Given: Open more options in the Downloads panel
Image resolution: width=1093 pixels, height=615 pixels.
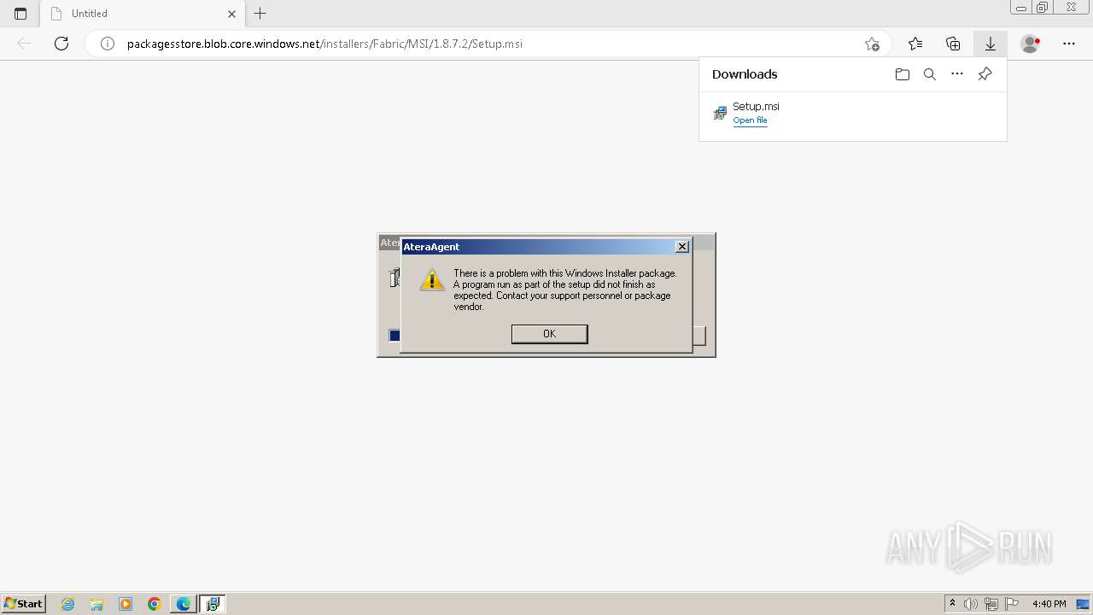Looking at the screenshot, I should [x=957, y=74].
